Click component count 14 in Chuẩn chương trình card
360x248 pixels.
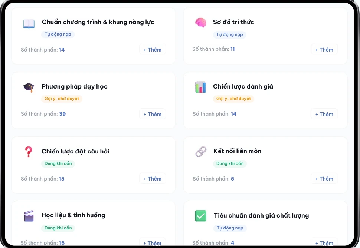click(x=62, y=50)
